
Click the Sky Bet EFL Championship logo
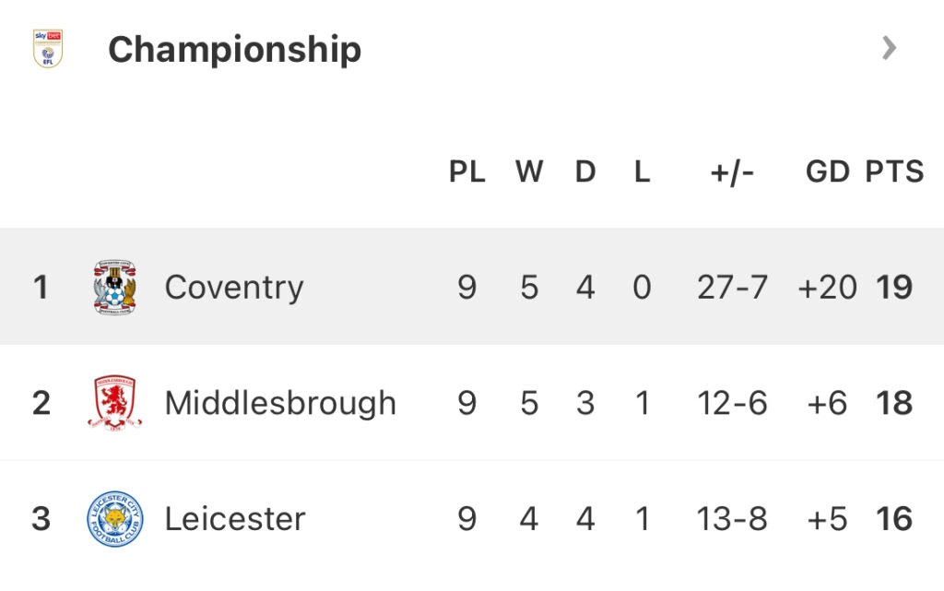point(48,48)
